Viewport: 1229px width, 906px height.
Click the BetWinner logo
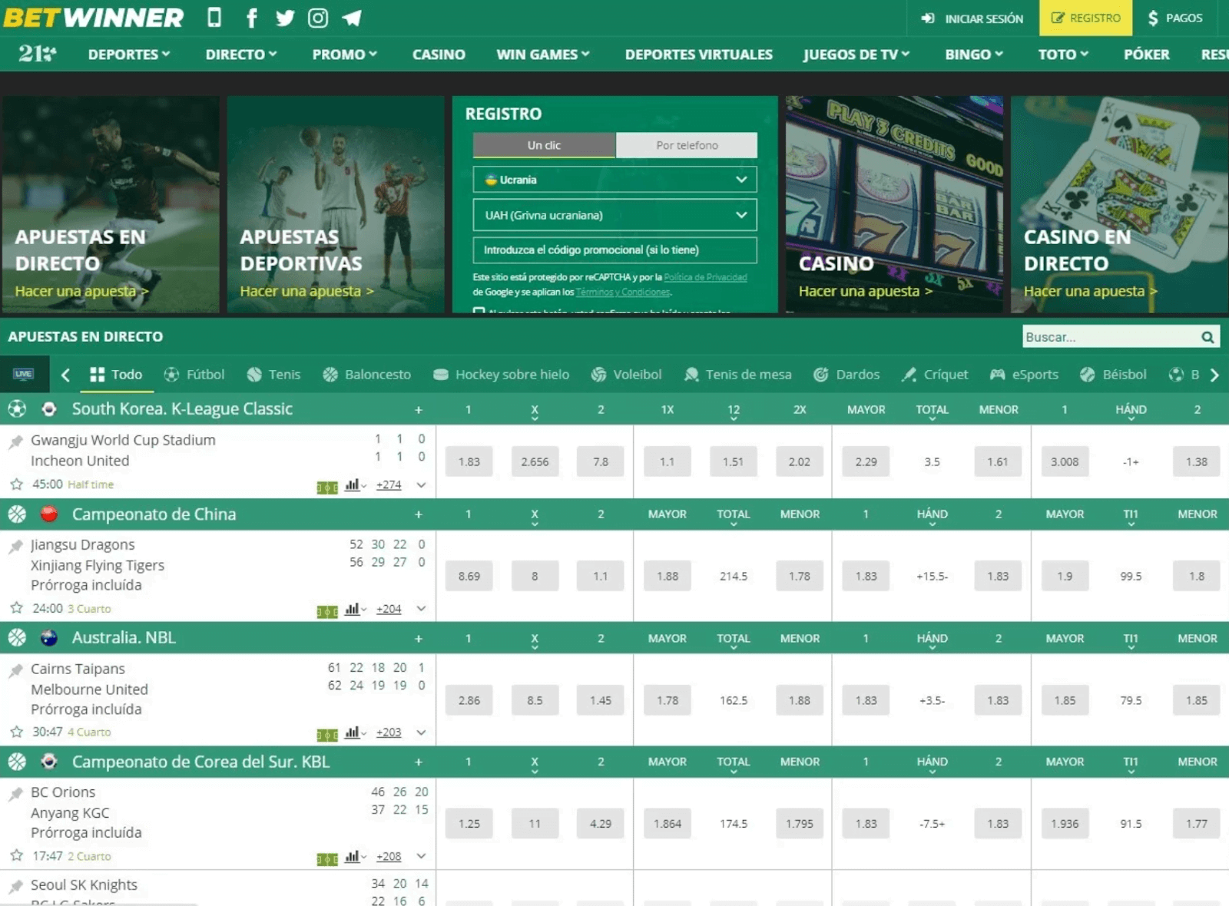(x=94, y=18)
